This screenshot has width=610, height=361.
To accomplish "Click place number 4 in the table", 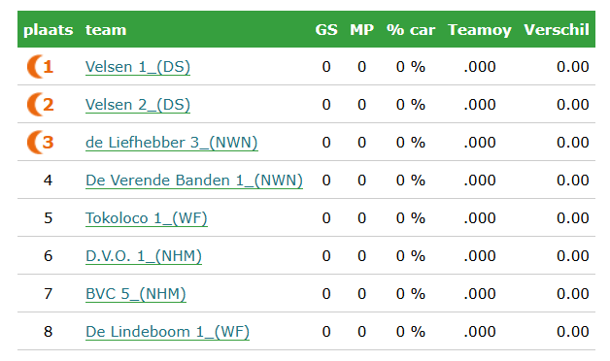I will 48,180.
